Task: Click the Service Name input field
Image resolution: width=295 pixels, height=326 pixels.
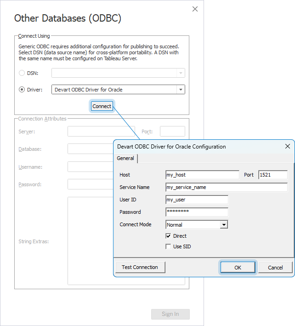Action: pos(227,187)
